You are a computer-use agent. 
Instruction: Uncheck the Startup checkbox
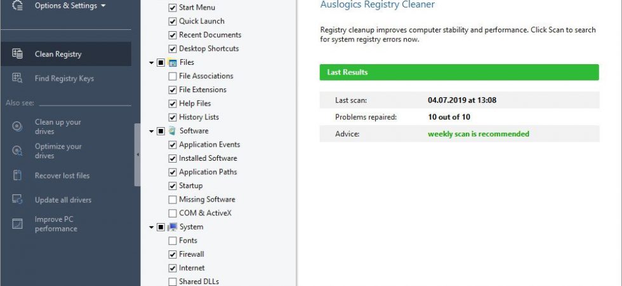pyautogui.click(x=173, y=186)
